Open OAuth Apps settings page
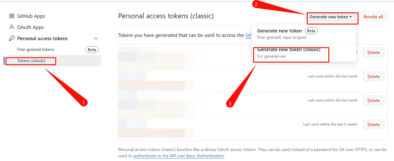The width and height of the screenshot is (394, 161). (30, 27)
